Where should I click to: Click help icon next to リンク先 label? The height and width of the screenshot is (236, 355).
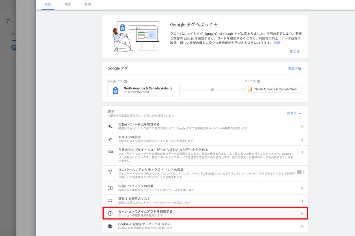click(x=258, y=81)
